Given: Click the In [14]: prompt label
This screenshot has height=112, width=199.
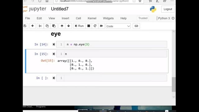Looking at the screenshot, I should tap(41, 44).
